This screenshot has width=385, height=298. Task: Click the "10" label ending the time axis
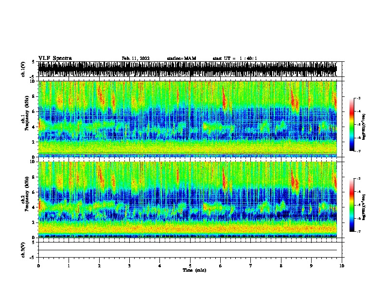tap(342, 266)
